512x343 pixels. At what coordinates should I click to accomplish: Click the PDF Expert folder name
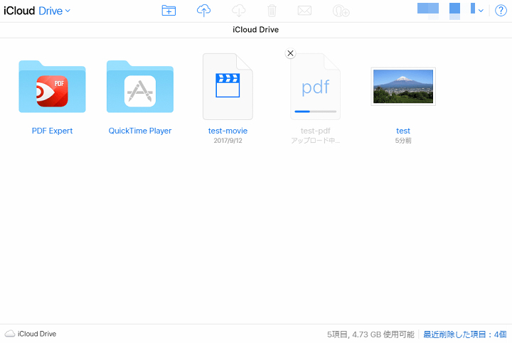click(52, 131)
